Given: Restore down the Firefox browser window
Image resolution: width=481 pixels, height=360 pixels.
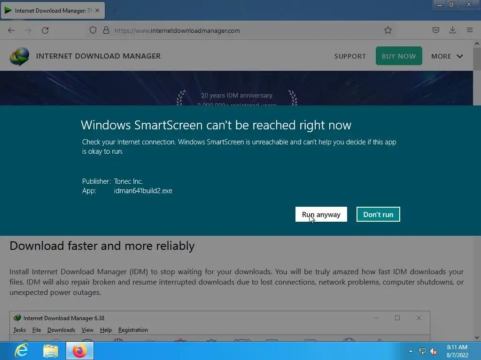Looking at the screenshot, I should click(451, 5).
